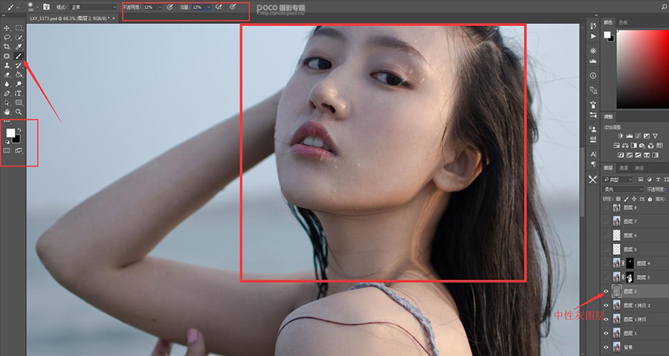Select the History Brush tool
The height and width of the screenshot is (356, 669).
(19, 65)
